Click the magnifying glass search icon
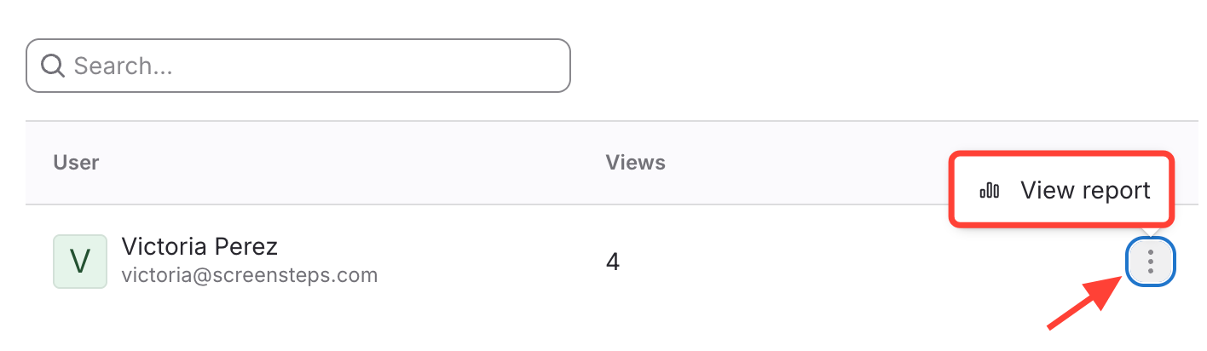The width and height of the screenshot is (1207, 351). (x=53, y=66)
